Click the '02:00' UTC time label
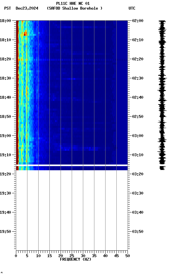The width and height of the screenshot is (176, 276). pyautogui.click(x=138, y=21)
